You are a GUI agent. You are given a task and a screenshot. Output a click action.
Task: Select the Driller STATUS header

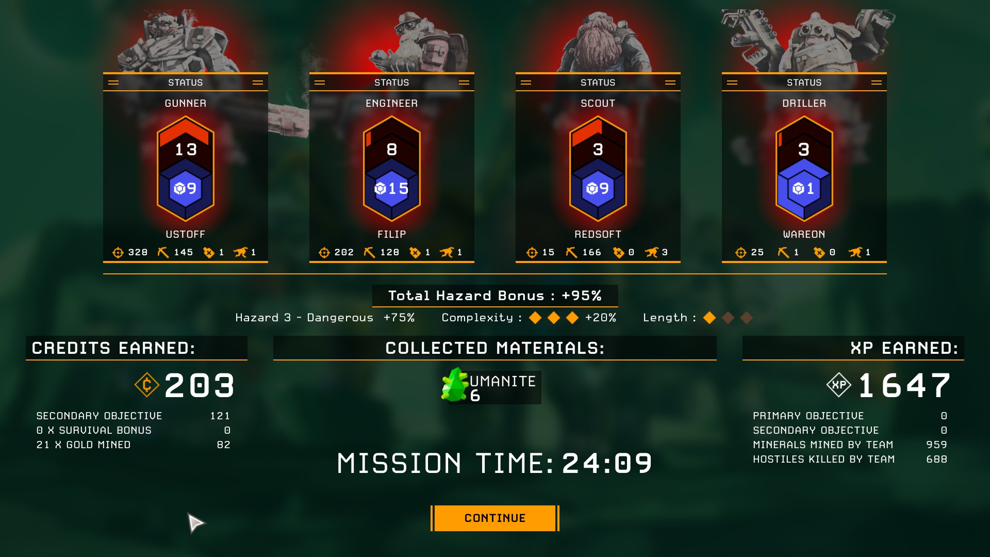pos(804,83)
